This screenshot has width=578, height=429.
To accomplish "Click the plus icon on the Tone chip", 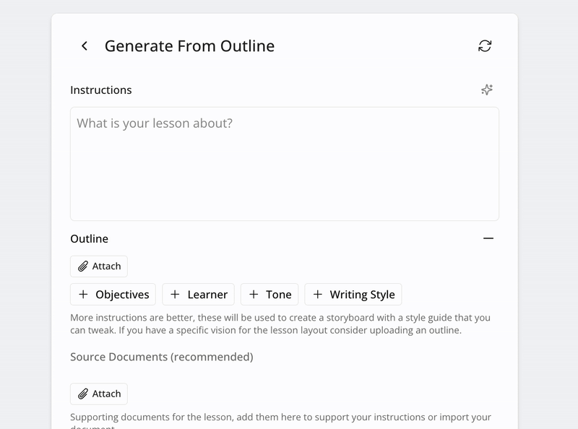I will pyautogui.click(x=253, y=295).
